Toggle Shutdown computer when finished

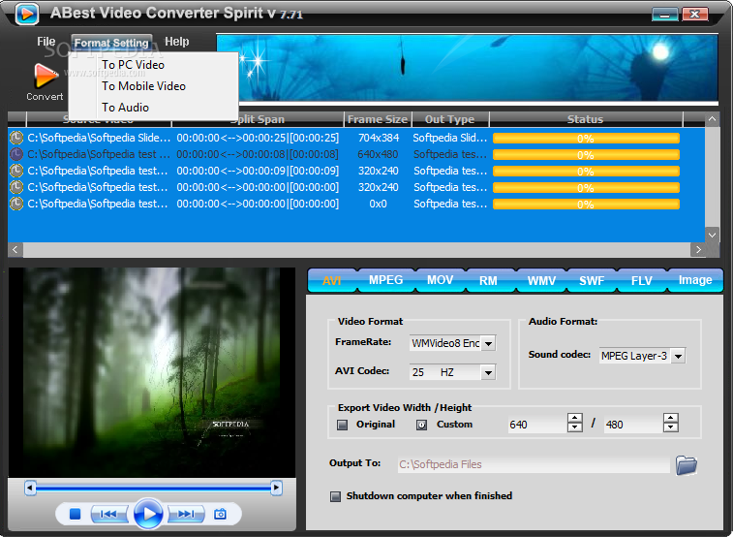[x=336, y=496]
